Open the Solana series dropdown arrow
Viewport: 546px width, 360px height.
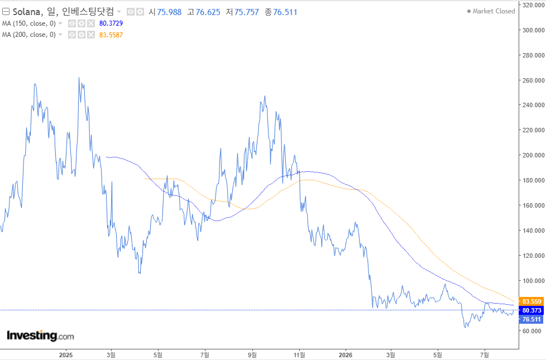click(x=119, y=12)
